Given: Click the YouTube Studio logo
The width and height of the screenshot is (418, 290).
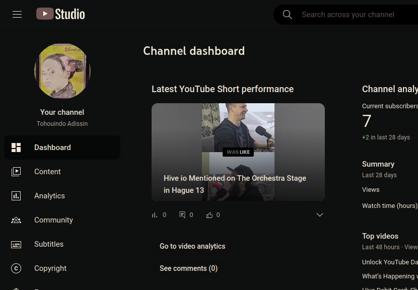Looking at the screenshot, I should pyautogui.click(x=60, y=14).
